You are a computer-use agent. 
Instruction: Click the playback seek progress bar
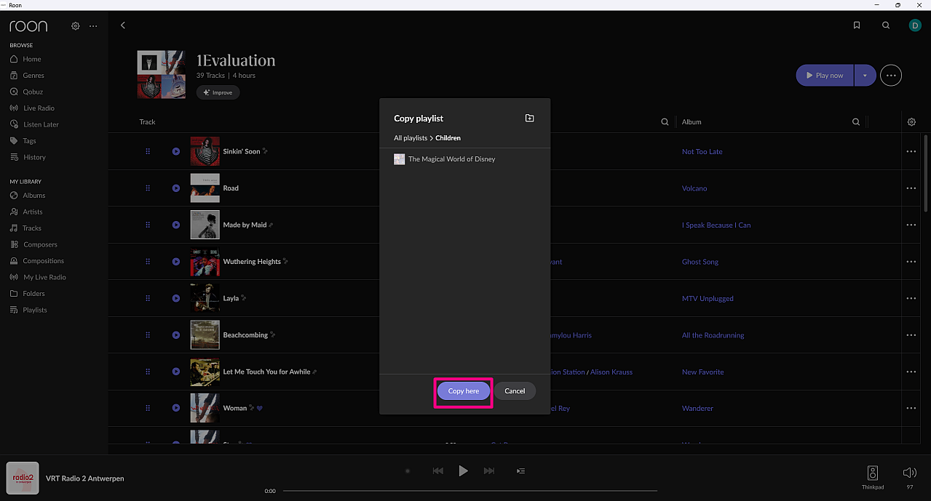(470, 491)
